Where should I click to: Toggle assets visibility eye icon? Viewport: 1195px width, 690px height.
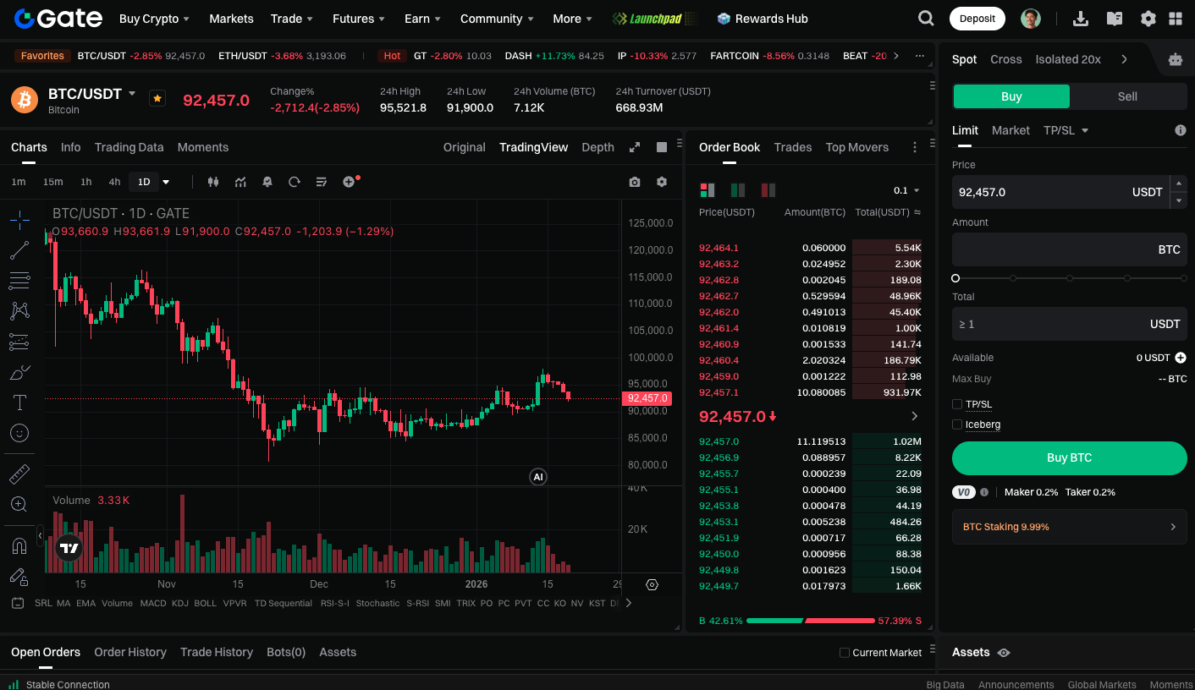click(1004, 653)
